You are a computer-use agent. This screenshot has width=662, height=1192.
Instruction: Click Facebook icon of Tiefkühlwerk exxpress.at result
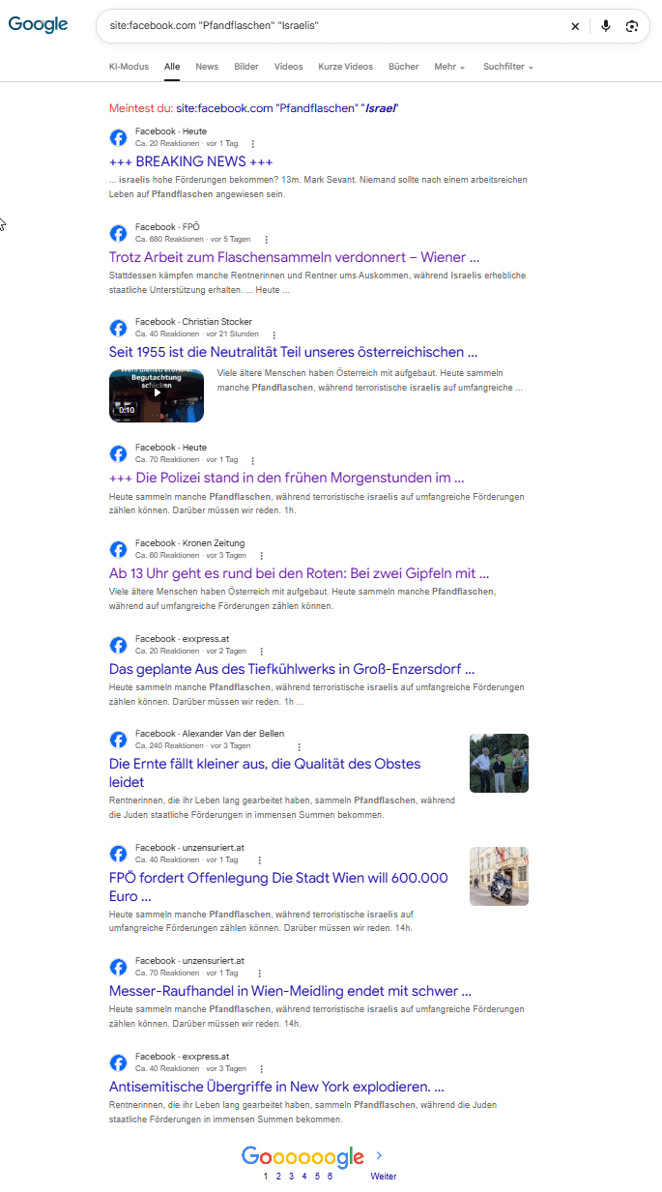118,645
